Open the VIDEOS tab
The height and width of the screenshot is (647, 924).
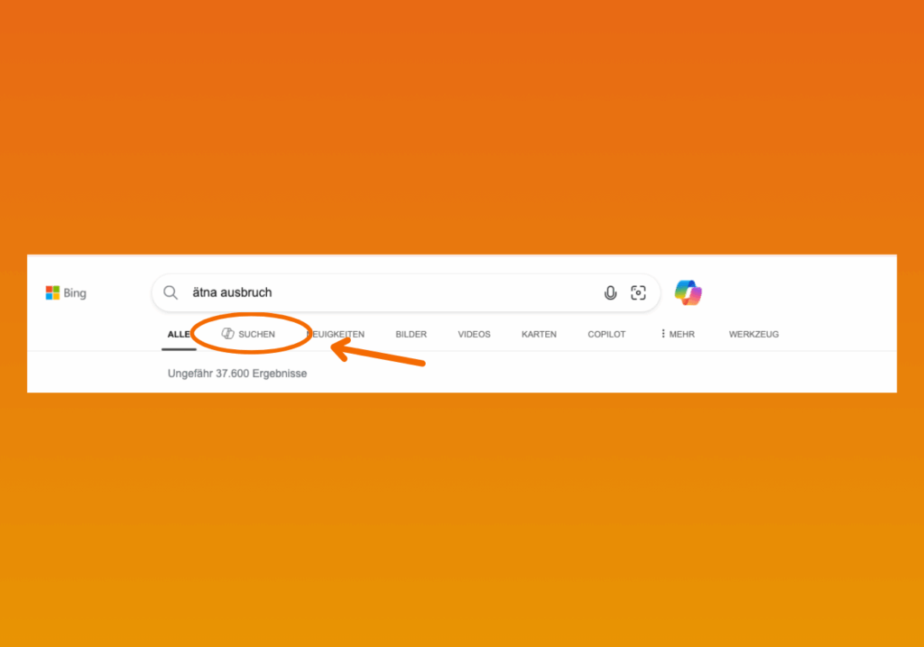(474, 334)
